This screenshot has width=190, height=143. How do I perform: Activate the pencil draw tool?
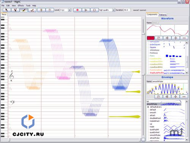[24, 10]
